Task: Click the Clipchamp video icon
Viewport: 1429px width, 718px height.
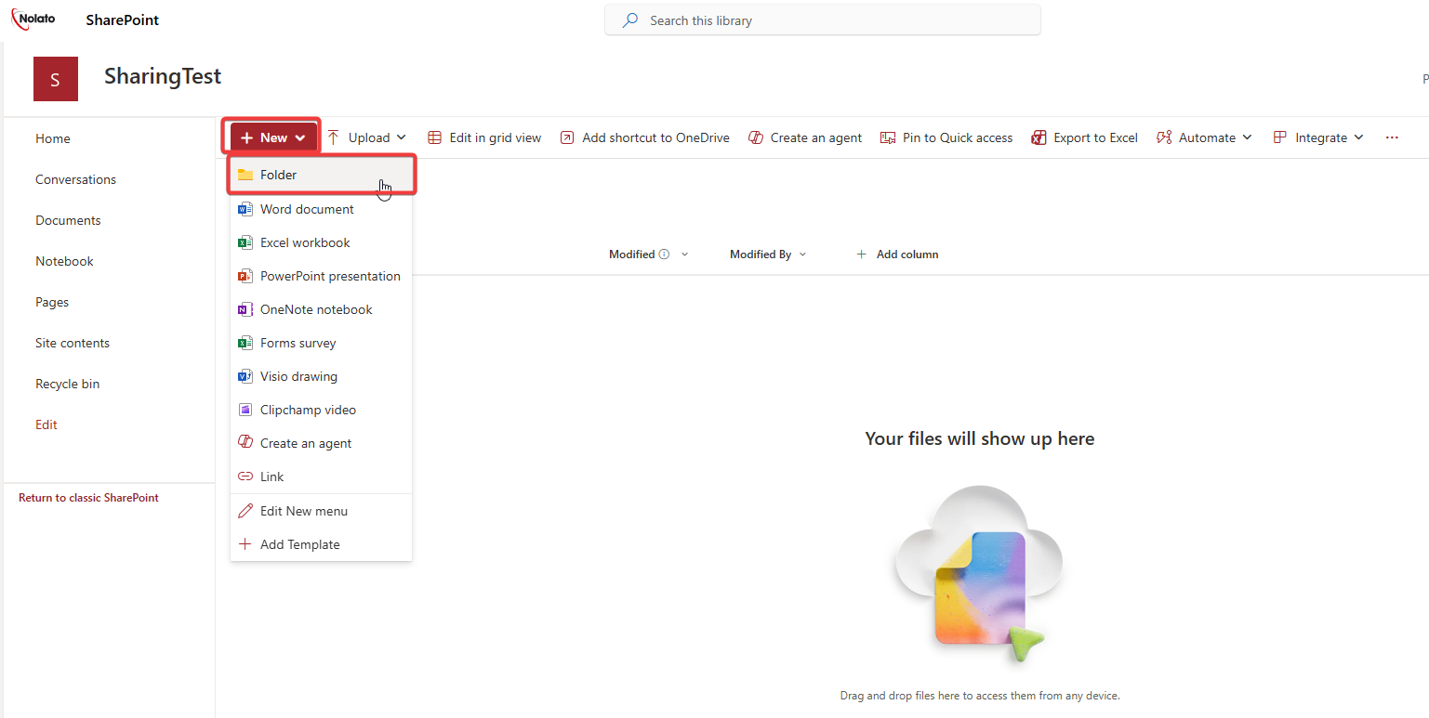Action: tap(245, 410)
